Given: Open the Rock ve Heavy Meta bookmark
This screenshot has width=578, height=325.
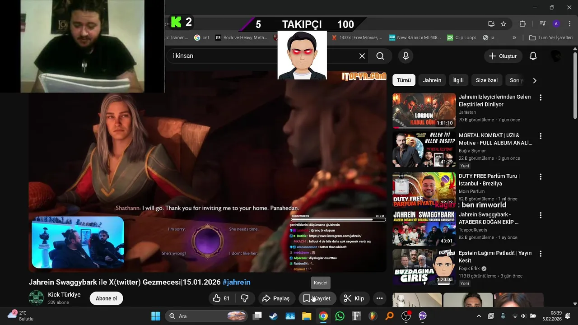Looking at the screenshot, I should click(242, 37).
